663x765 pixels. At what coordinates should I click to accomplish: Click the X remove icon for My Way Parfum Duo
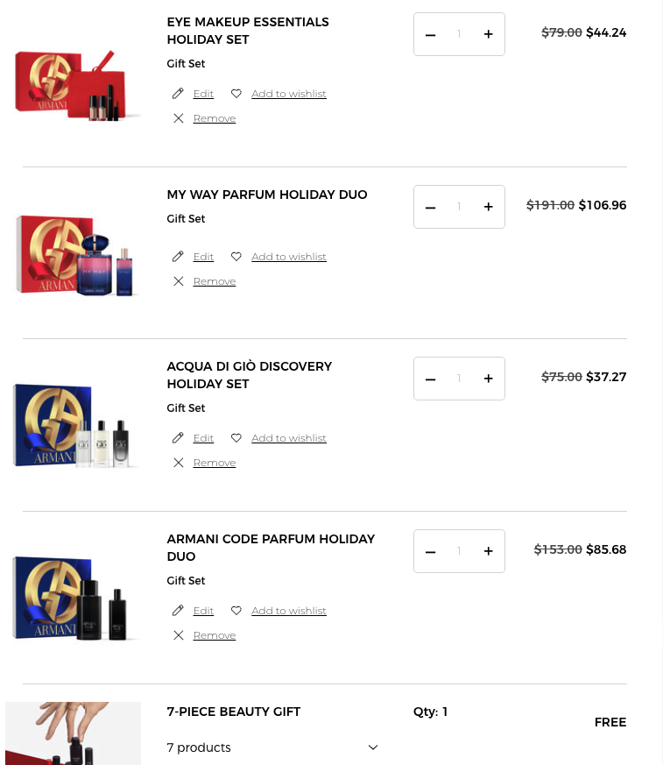[179, 280]
